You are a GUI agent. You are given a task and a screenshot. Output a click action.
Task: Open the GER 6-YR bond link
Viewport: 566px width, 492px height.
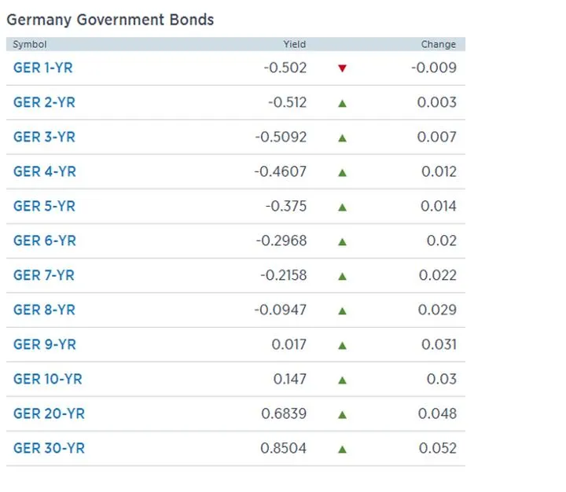[x=45, y=241]
